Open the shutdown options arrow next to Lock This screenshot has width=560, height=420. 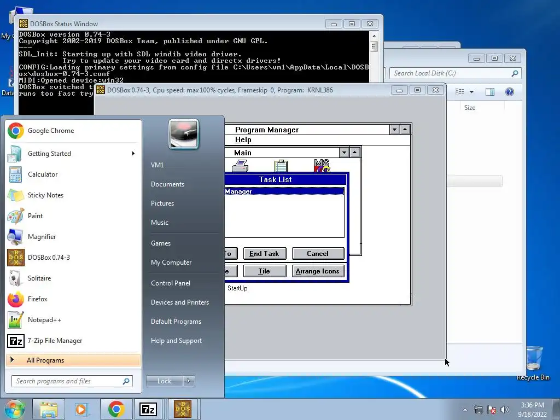[x=189, y=381]
